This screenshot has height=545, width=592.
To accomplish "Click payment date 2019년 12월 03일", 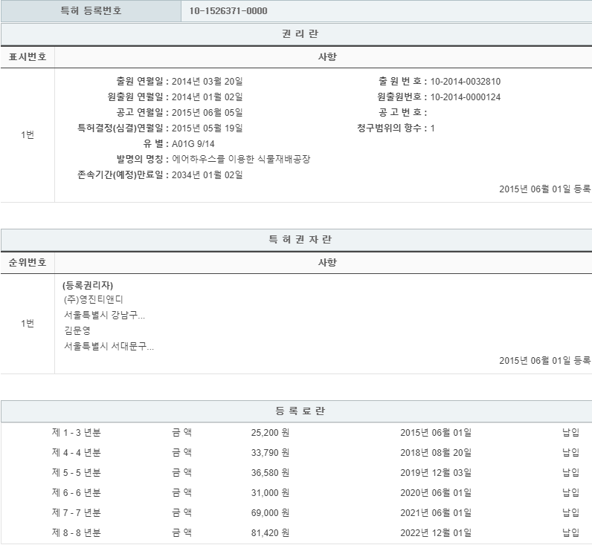I will (x=435, y=472).
